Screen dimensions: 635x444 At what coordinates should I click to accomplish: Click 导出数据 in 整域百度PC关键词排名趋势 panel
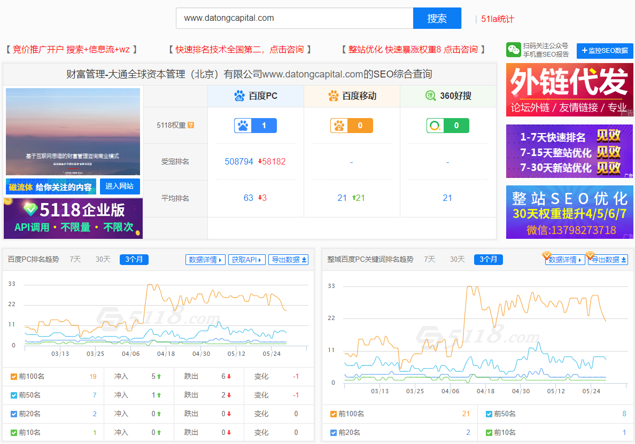pos(608,260)
